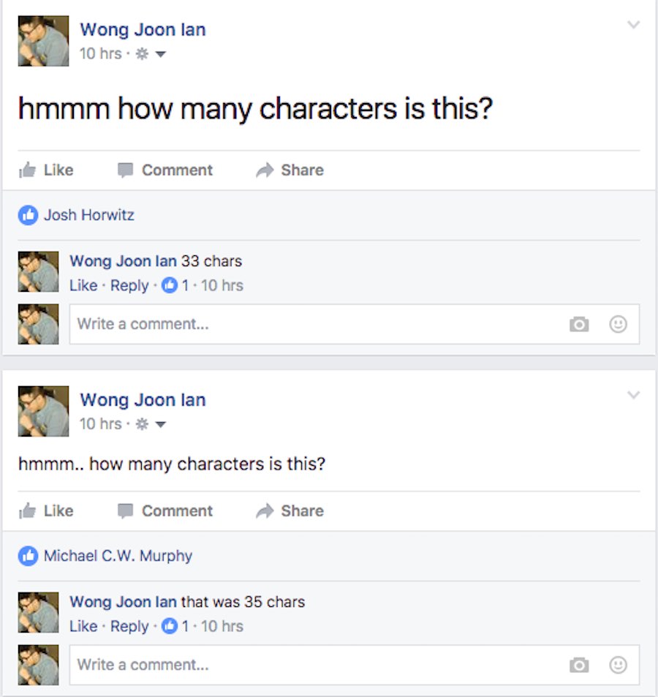This screenshot has height=697, width=658.
Task: Click Wong Joon Ian's profile picture on the second post
Action: [44, 411]
